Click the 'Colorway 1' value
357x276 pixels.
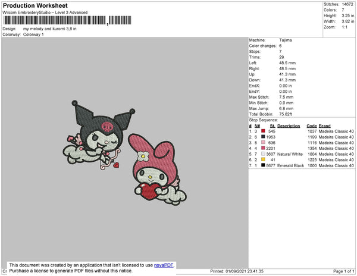pyautogui.click(x=33, y=34)
